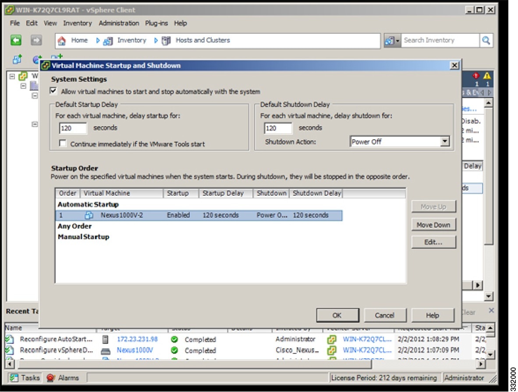The width and height of the screenshot is (518, 392).
Task: Click the gray forward navigation arrow
Action: click(x=36, y=40)
